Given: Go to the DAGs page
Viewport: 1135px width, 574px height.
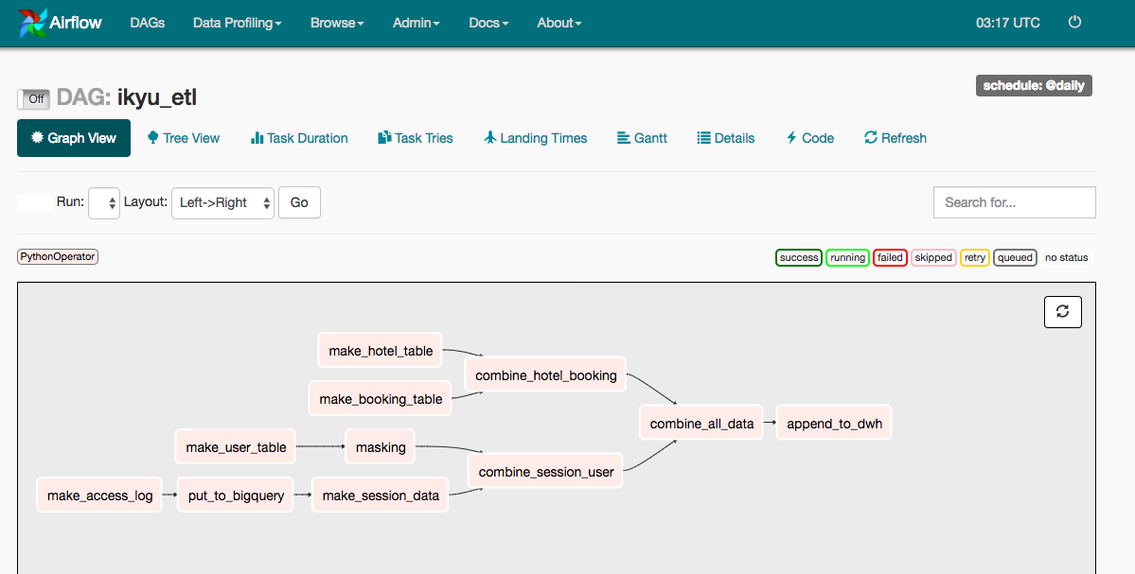Looking at the screenshot, I should (148, 23).
